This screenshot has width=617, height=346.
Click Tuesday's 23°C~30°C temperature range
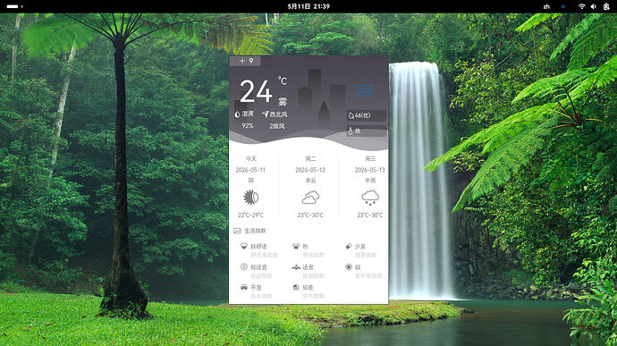pyautogui.click(x=310, y=215)
